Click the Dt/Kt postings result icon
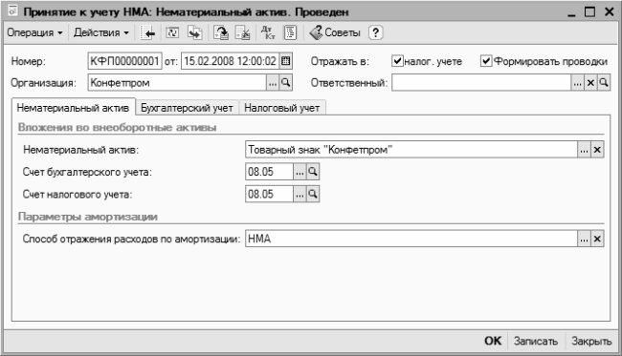The image size is (622, 356). pos(268,32)
